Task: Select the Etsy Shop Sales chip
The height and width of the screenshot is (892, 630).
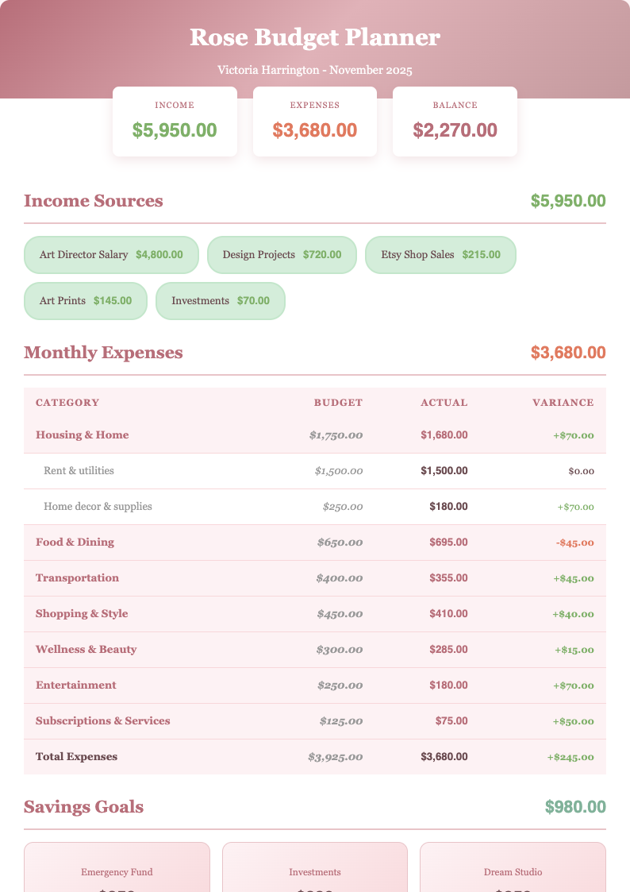Action: (441, 255)
